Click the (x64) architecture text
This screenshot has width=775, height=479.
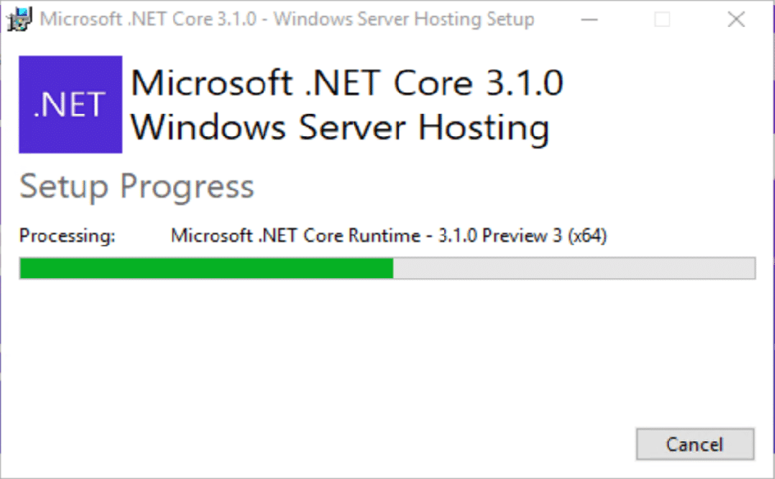(587, 236)
